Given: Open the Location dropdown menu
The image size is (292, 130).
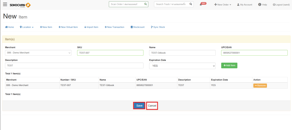Looking at the screenshot, I should pos(27,27).
